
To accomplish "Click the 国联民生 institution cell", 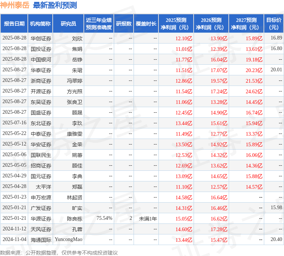I will [x=41, y=155].
